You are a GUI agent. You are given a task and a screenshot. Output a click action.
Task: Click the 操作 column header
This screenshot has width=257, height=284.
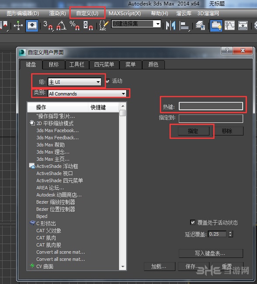(x=58, y=107)
